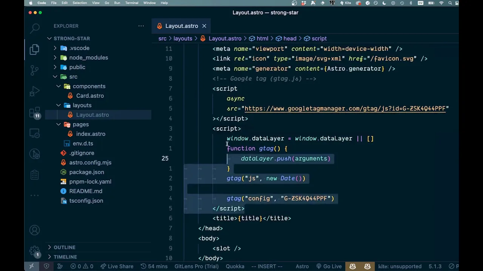Screen dimensions: 483x271
Task: Open package.json file
Action: pos(86,172)
